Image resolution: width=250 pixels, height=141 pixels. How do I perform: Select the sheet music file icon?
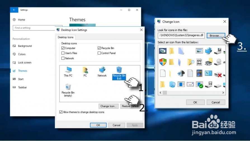pos(199,62)
